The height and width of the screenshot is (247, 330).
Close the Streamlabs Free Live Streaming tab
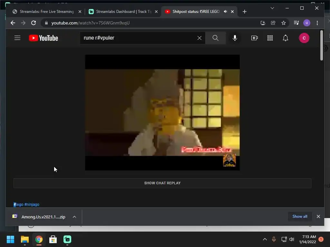(80, 12)
